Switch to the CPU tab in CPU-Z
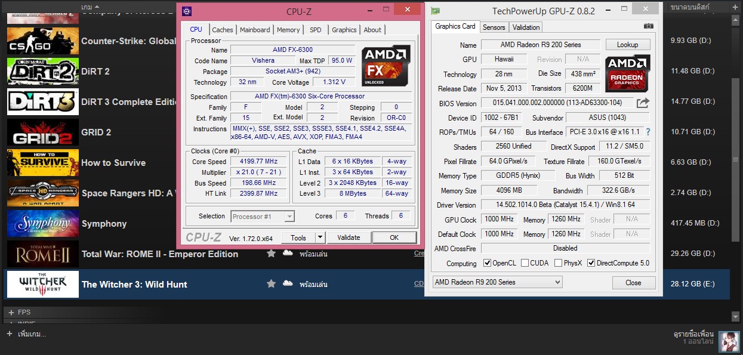 [x=196, y=29]
